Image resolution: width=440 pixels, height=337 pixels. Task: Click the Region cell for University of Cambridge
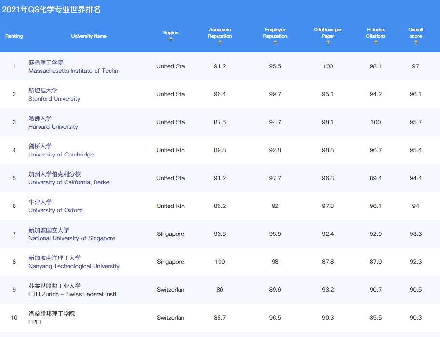point(171,150)
